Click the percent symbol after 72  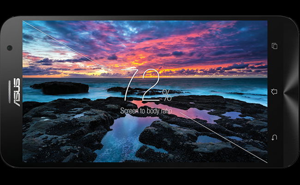(x=166, y=97)
